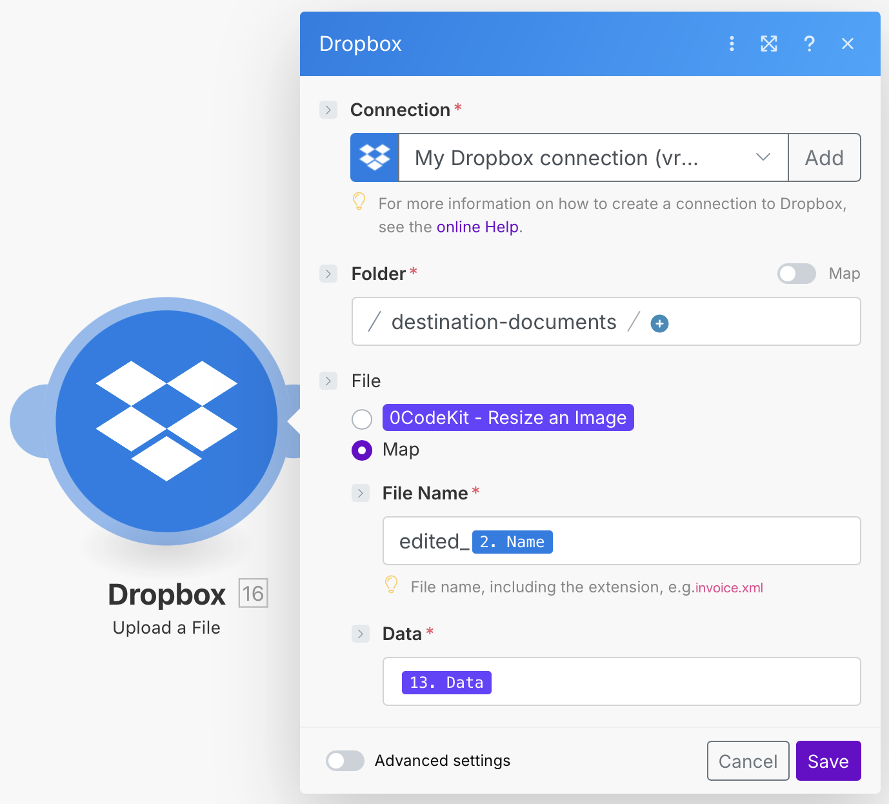Expand the dialog with the fullscreen icon
The image size is (889, 804).
click(769, 43)
